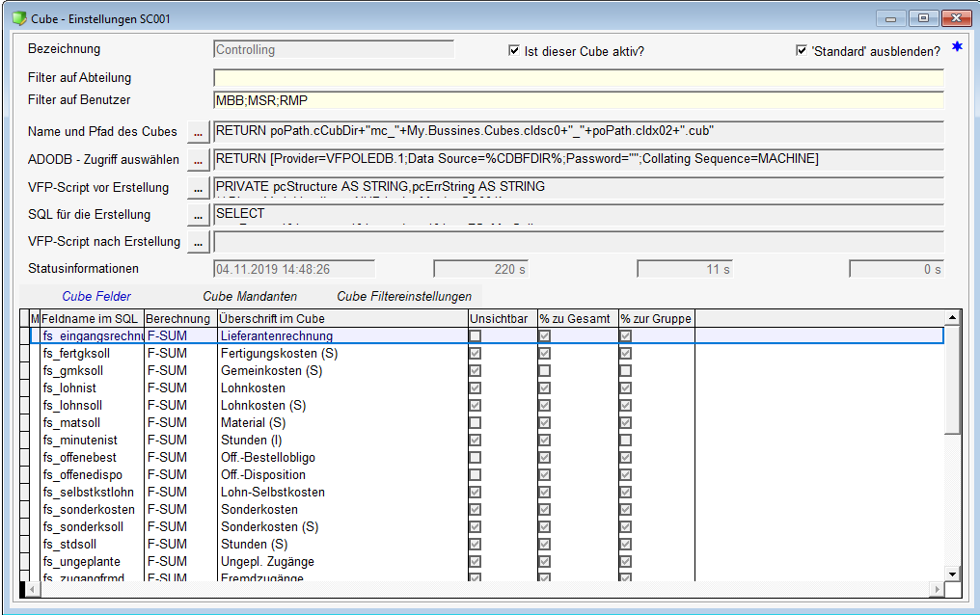Select the fs_lohnist row in the grid

coord(91,388)
